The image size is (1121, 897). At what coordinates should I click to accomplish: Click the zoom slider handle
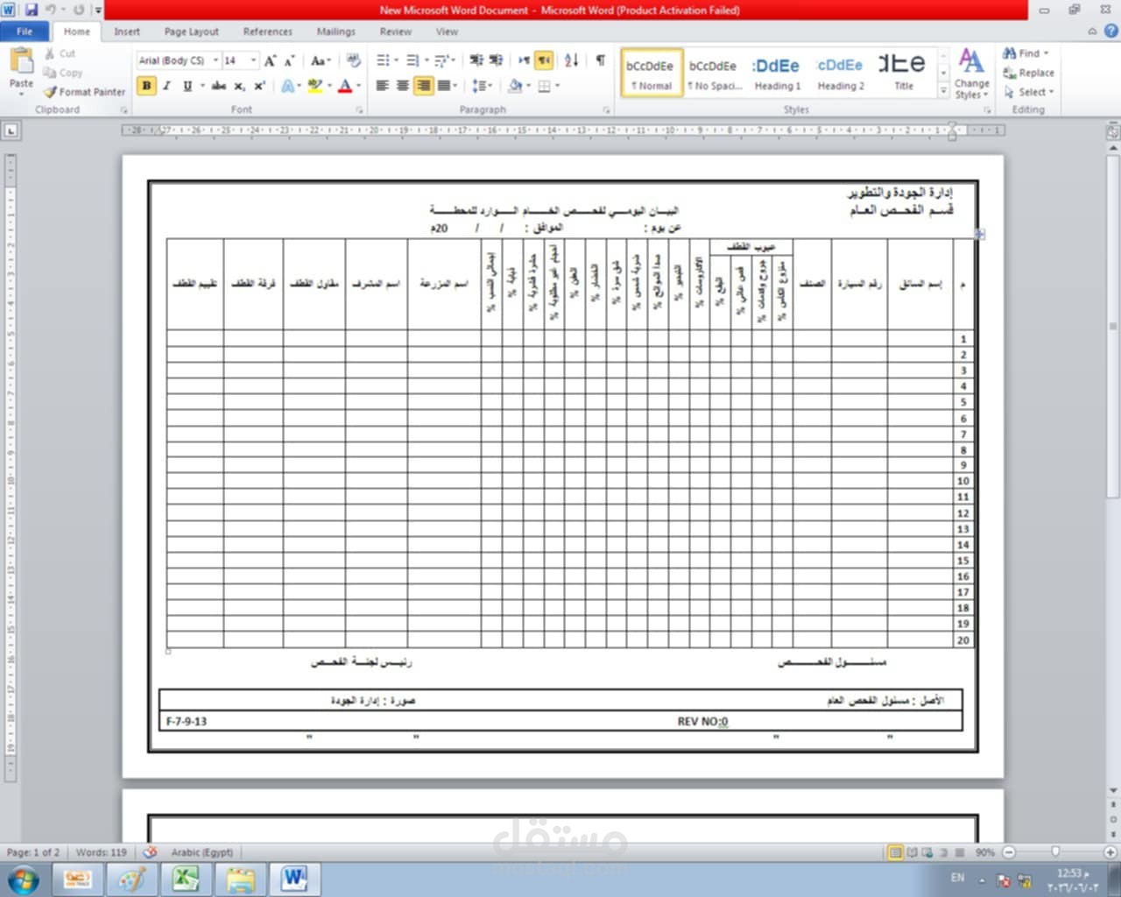(x=1055, y=852)
